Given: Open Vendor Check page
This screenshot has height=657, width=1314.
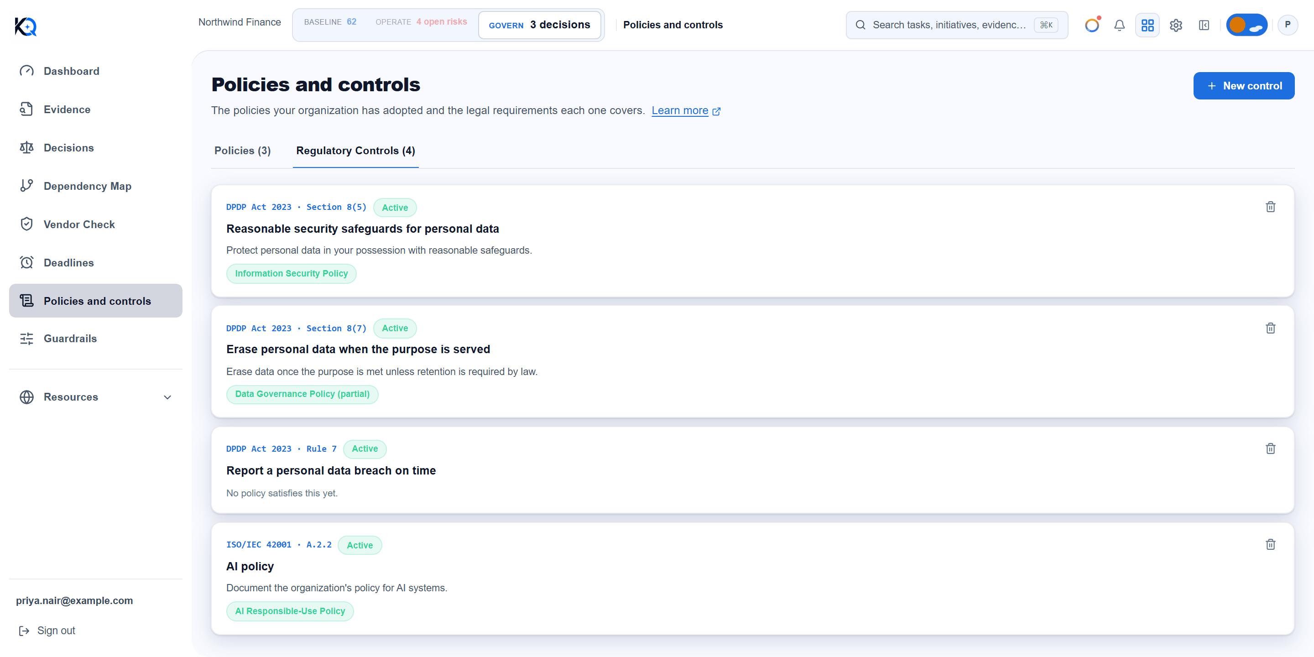Looking at the screenshot, I should [96, 224].
